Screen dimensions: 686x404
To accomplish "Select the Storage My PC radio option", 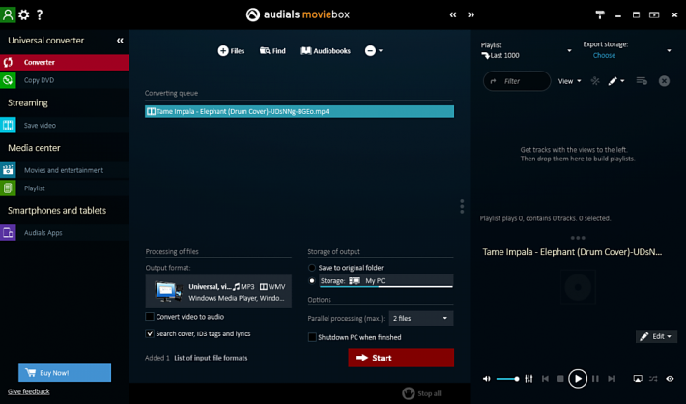I will [311, 281].
